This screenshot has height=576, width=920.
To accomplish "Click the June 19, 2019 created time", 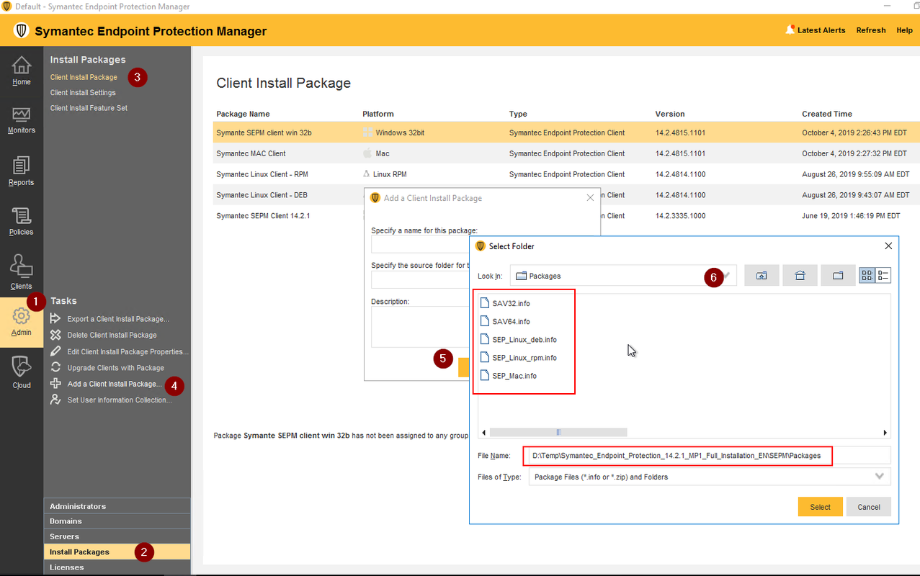I will click(x=851, y=216).
